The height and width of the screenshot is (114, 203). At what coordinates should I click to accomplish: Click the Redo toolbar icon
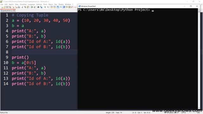click(35, 7)
